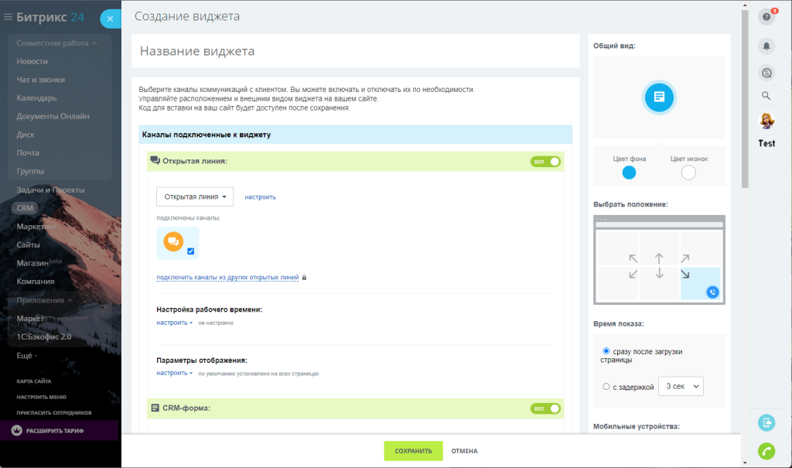Viewport: 792px width, 468px height.
Task: Open the Test user avatar
Action: pos(766,121)
